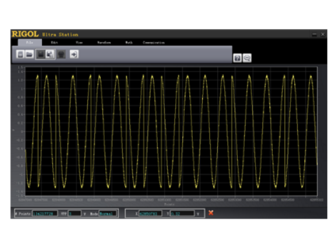Viewport: 336px width, 245px height.
Task: Click the Mode field showing Normal
Action: (108, 213)
